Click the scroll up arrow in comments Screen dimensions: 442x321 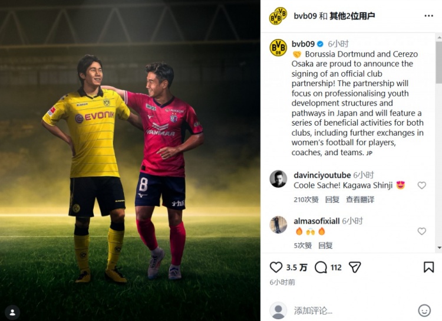[x=439, y=37]
